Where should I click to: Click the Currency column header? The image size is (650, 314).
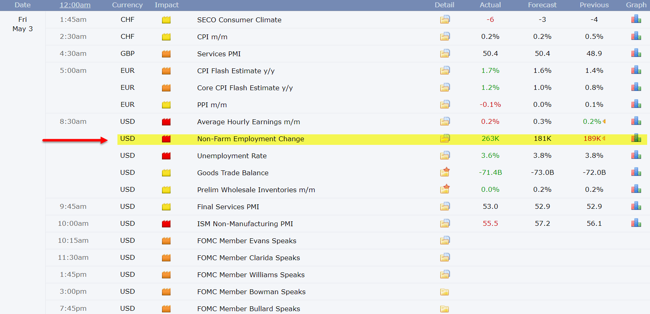[x=127, y=5]
